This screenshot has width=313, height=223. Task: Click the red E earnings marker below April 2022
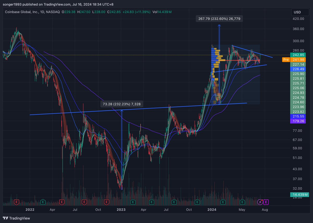[x=62, y=202]
